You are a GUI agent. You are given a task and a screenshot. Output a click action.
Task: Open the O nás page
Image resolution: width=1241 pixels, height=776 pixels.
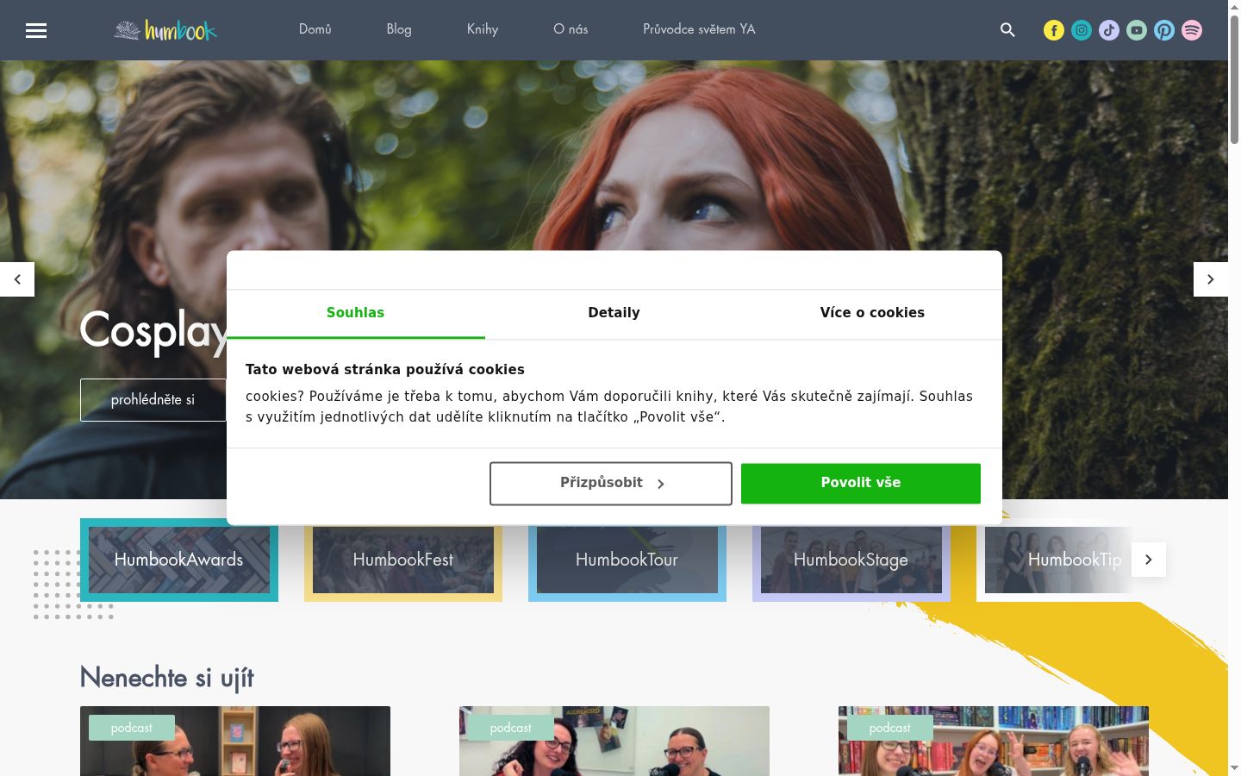click(x=571, y=29)
